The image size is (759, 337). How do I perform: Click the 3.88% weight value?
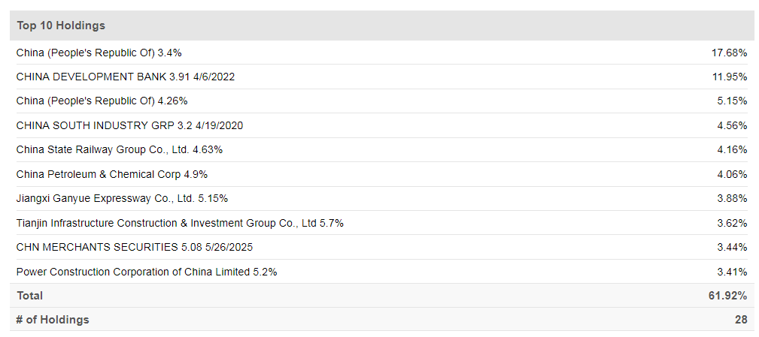point(732,198)
